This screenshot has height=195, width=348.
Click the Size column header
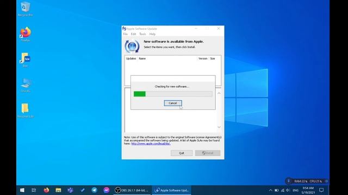[213, 58]
